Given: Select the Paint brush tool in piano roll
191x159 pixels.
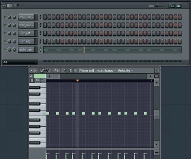Looking at the screenshot, I should click(x=47, y=71).
